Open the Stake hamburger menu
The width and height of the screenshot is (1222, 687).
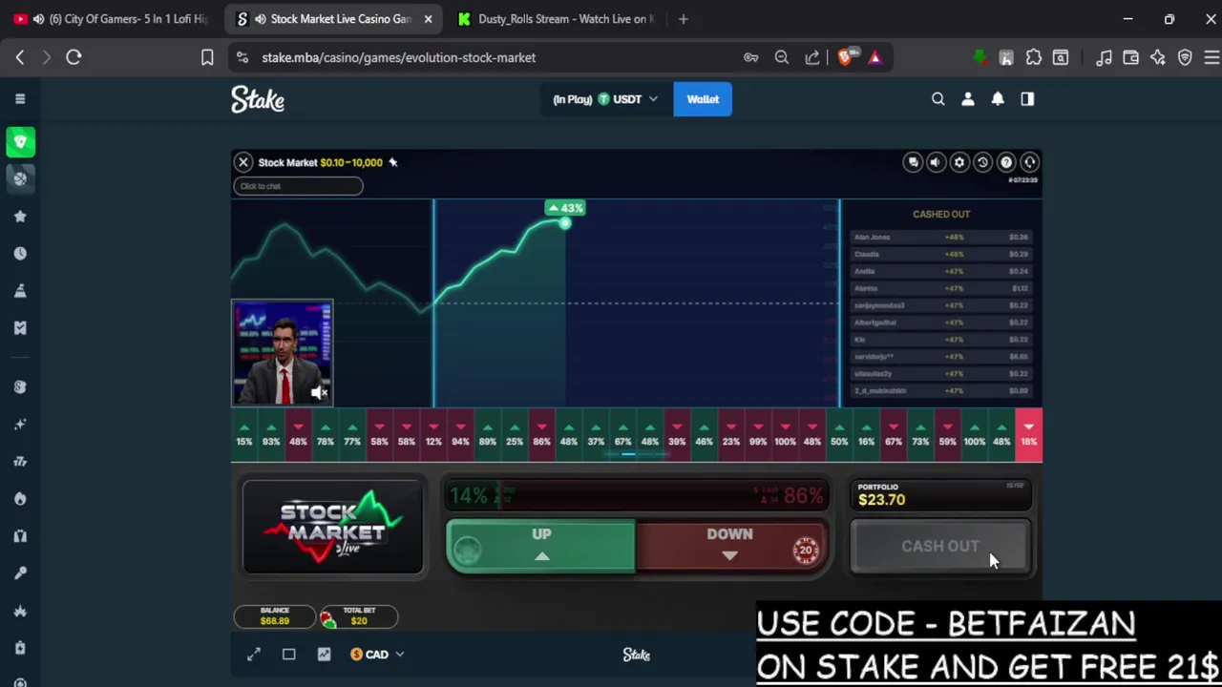[20, 99]
